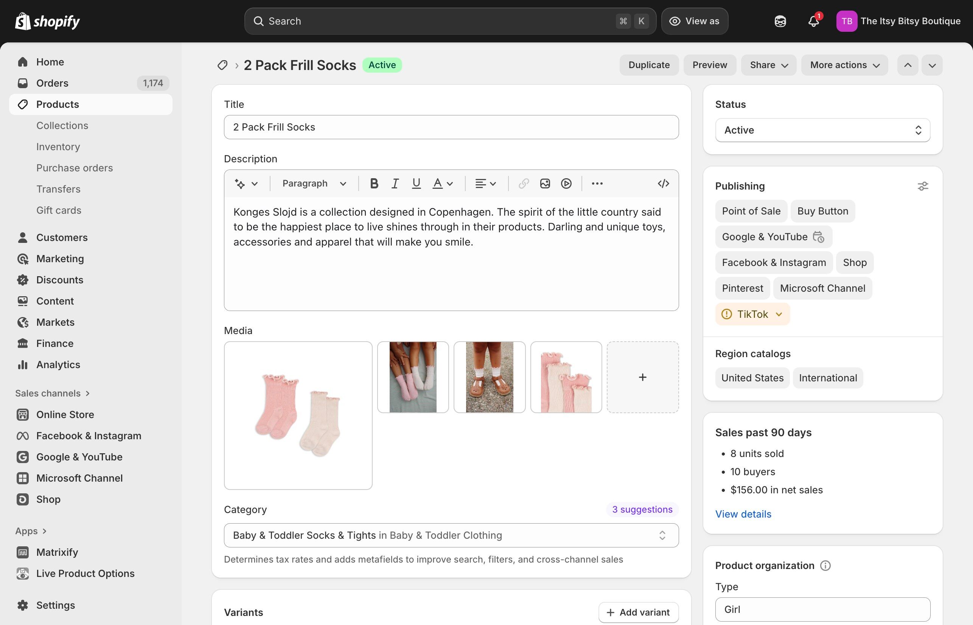Viewport: 973px width, 625px height.
Task: Navigate to Collections under Products
Action: (x=62, y=125)
